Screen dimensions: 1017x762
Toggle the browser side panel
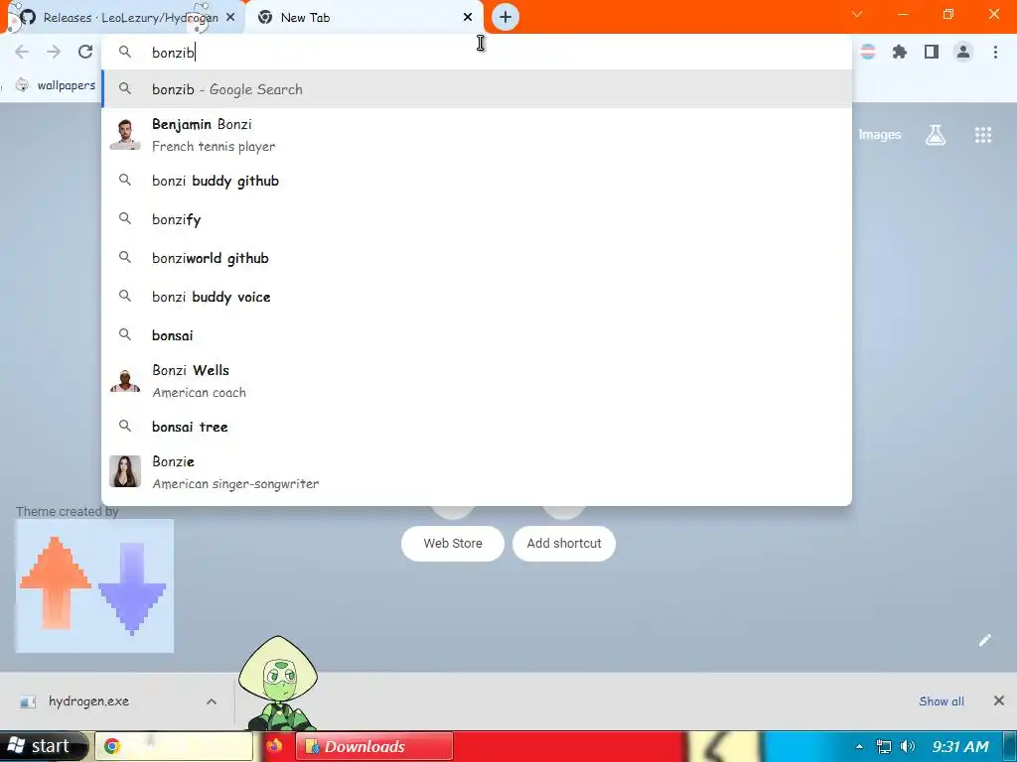coord(932,52)
